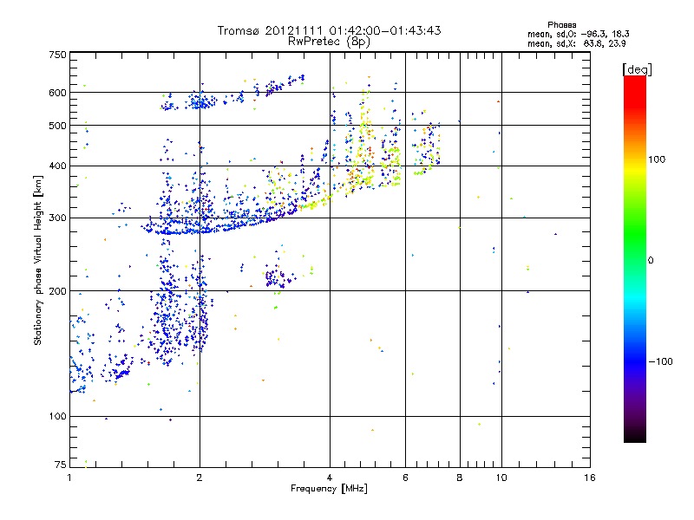Screen dimensions: 694x520
Task: Click the y-axis tick label '400'
Action: (57, 166)
